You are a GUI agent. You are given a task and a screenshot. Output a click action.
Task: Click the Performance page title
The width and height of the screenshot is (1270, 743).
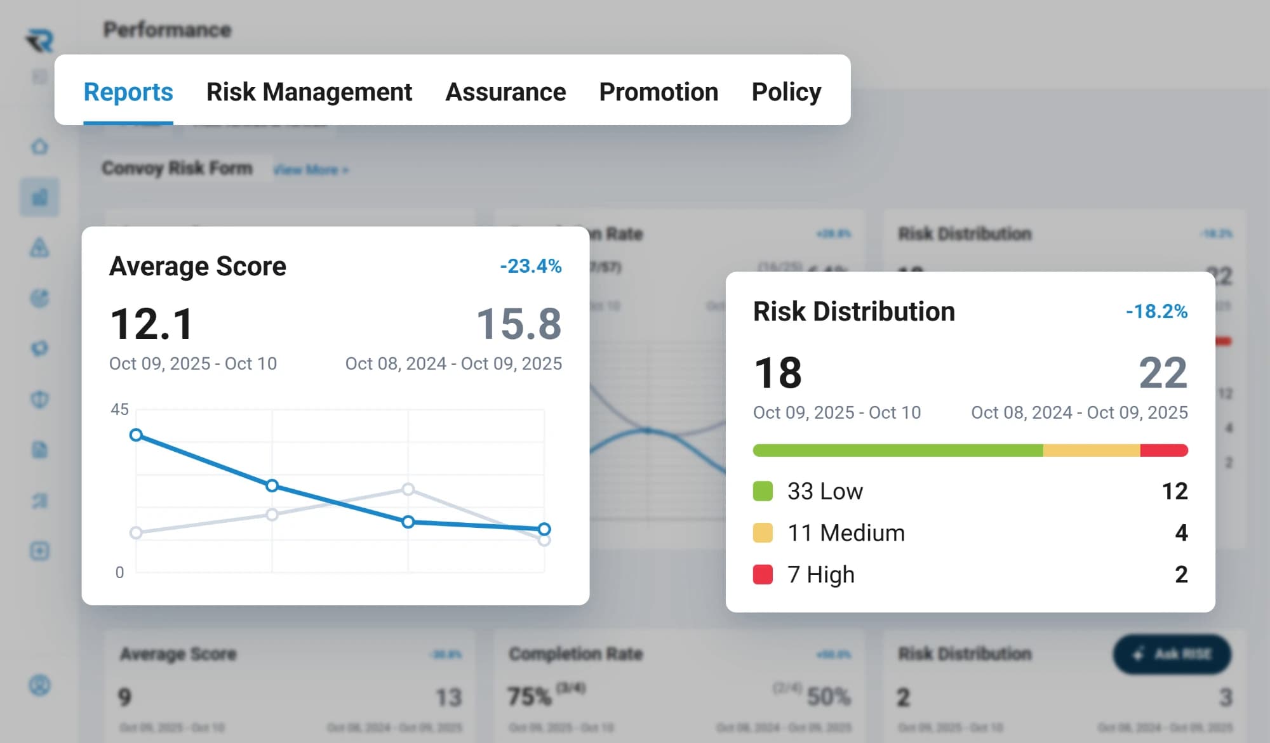(x=168, y=30)
